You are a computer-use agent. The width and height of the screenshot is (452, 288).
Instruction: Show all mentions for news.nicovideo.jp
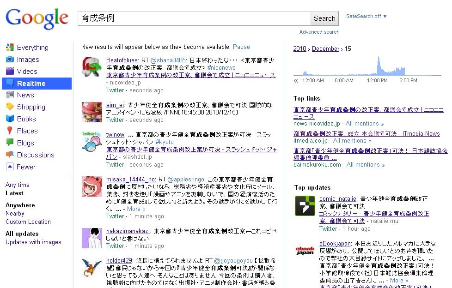click(364, 124)
